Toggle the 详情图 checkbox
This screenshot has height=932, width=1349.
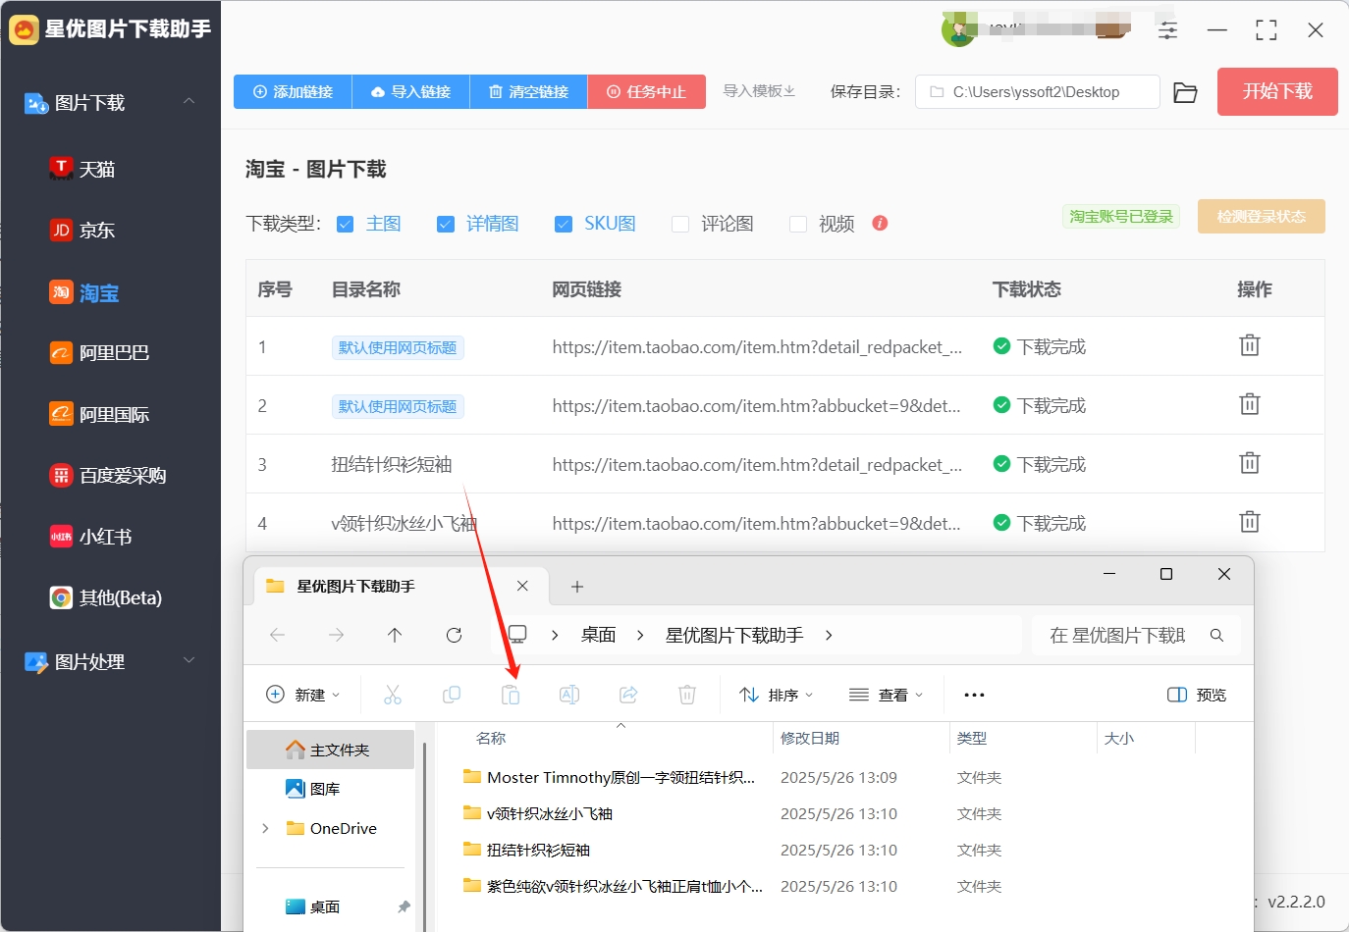click(446, 225)
